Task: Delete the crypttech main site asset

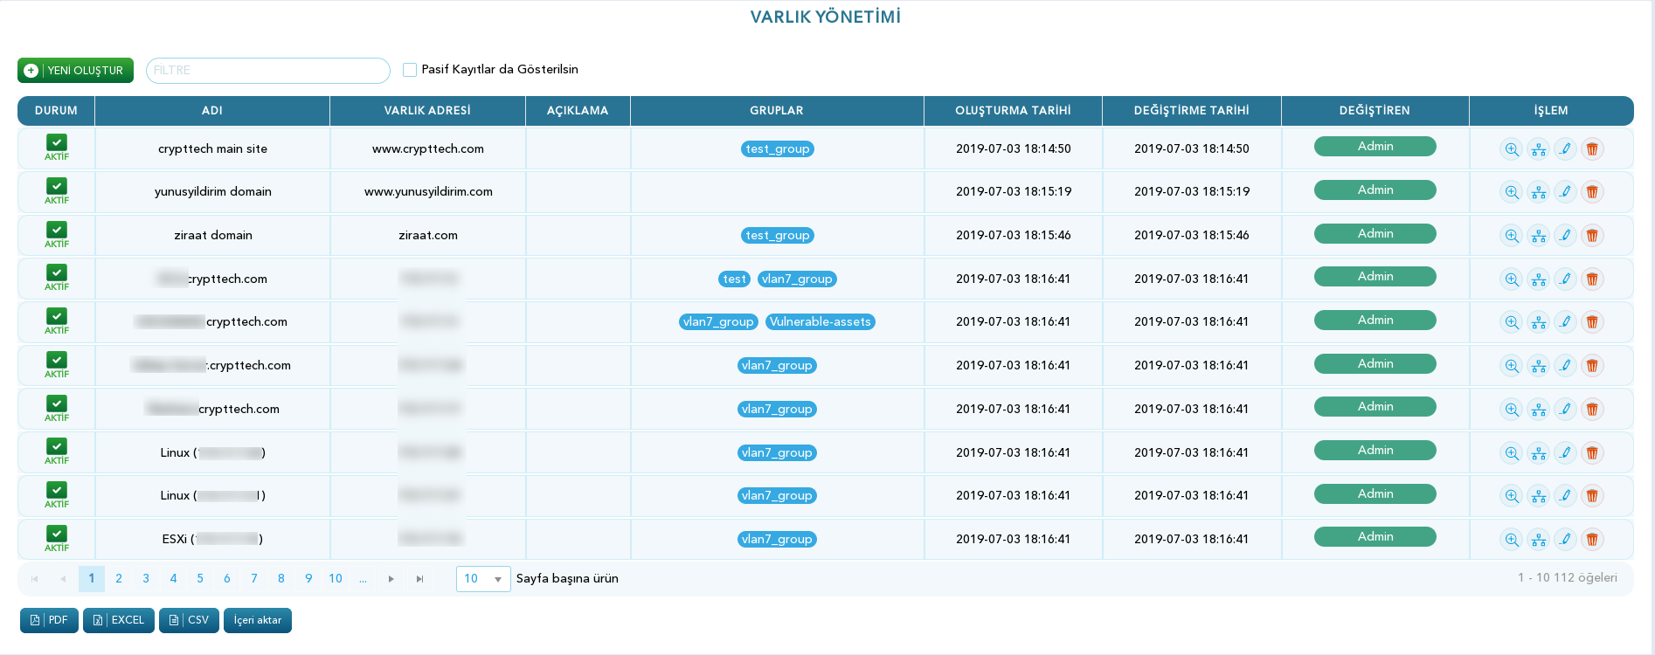Action: tap(1592, 149)
